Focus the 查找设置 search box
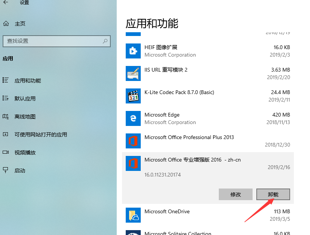Screen dimensions: 310x235 (57, 41)
